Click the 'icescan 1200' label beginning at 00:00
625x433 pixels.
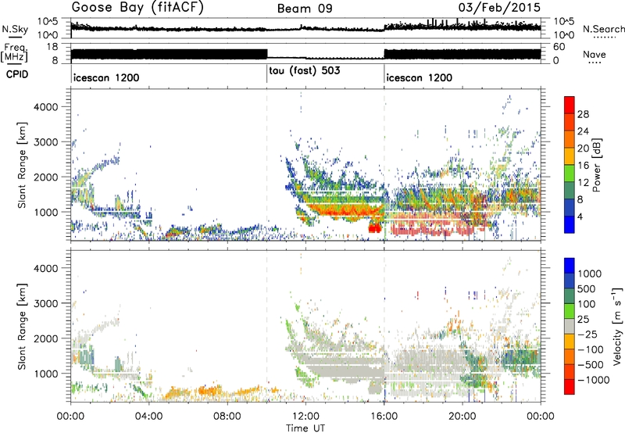(106, 77)
